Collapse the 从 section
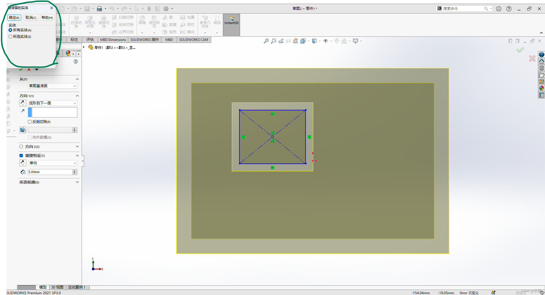 77,79
